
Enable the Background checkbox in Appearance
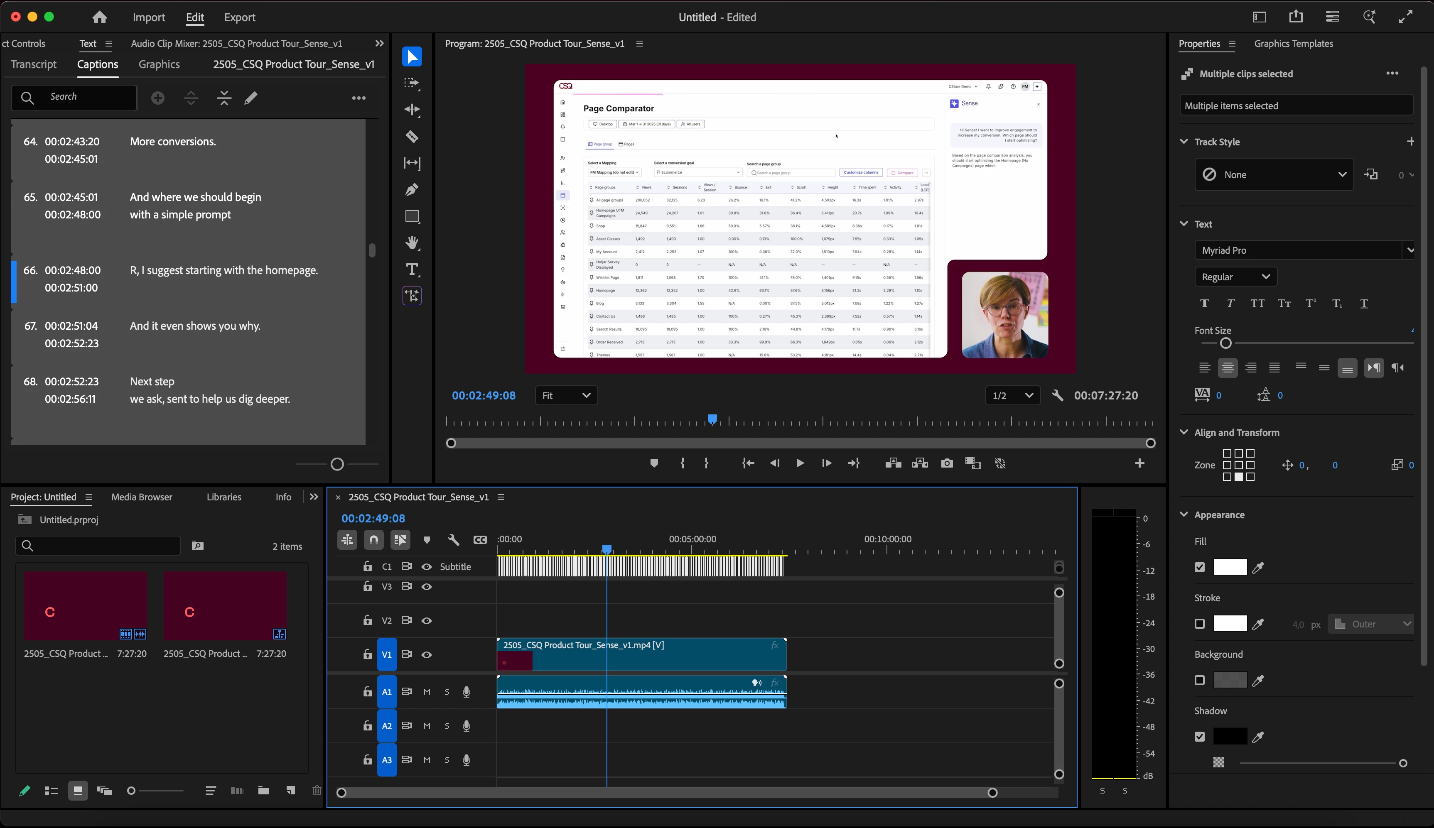1200,680
